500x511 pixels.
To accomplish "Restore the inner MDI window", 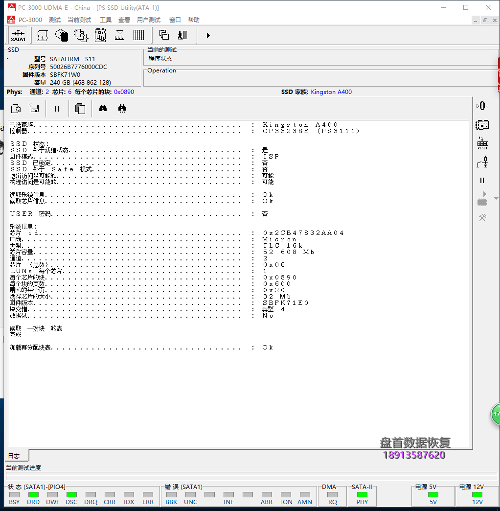I will click(x=485, y=20).
